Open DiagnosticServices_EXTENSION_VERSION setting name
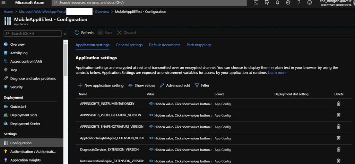The height and width of the screenshot is (164, 355). (109, 149)
